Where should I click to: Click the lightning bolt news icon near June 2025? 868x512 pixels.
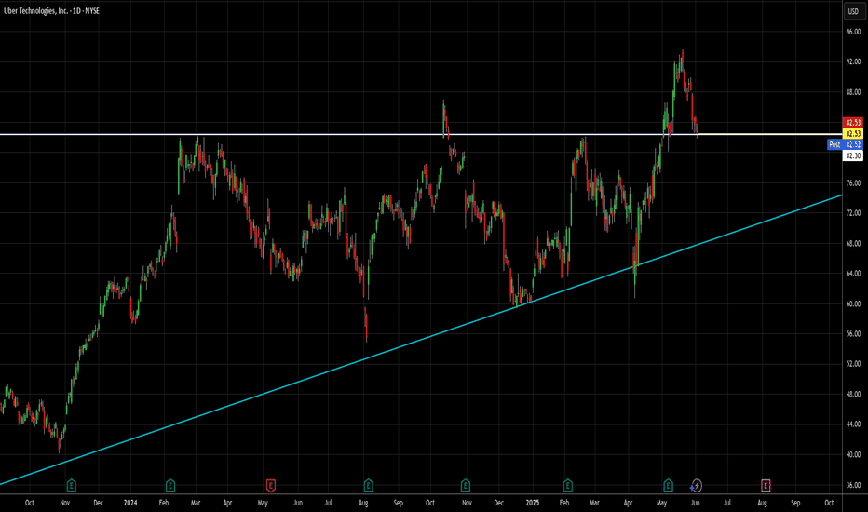(x=697, y=486)
